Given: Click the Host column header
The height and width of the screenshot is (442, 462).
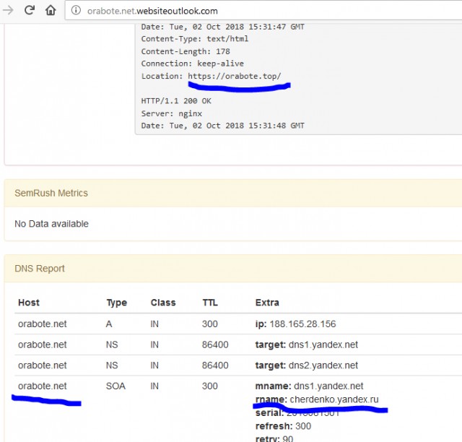Looking at the screenshot, I should [29, 303].
